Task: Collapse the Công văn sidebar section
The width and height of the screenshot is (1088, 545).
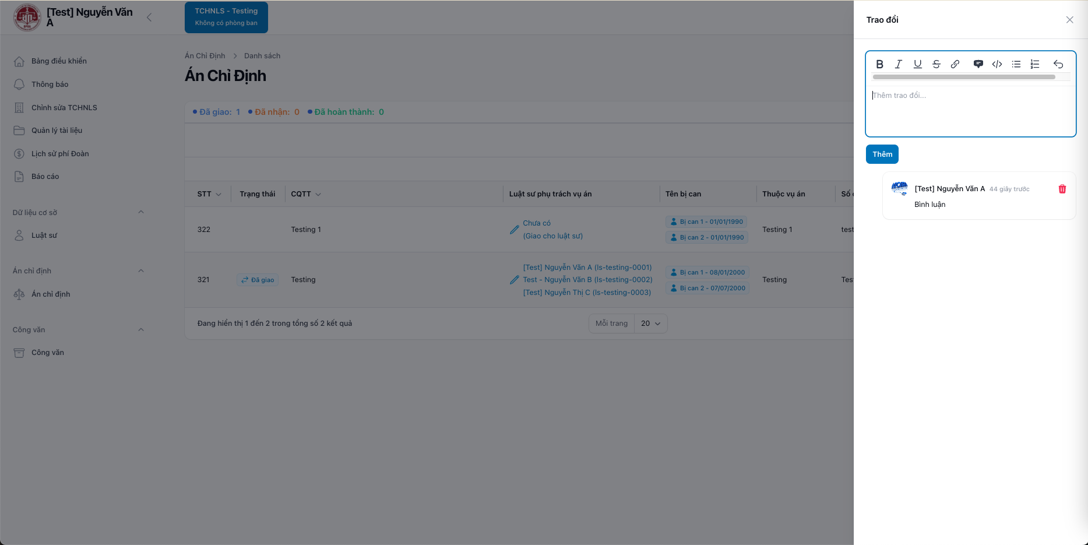Action: (140, 330)
